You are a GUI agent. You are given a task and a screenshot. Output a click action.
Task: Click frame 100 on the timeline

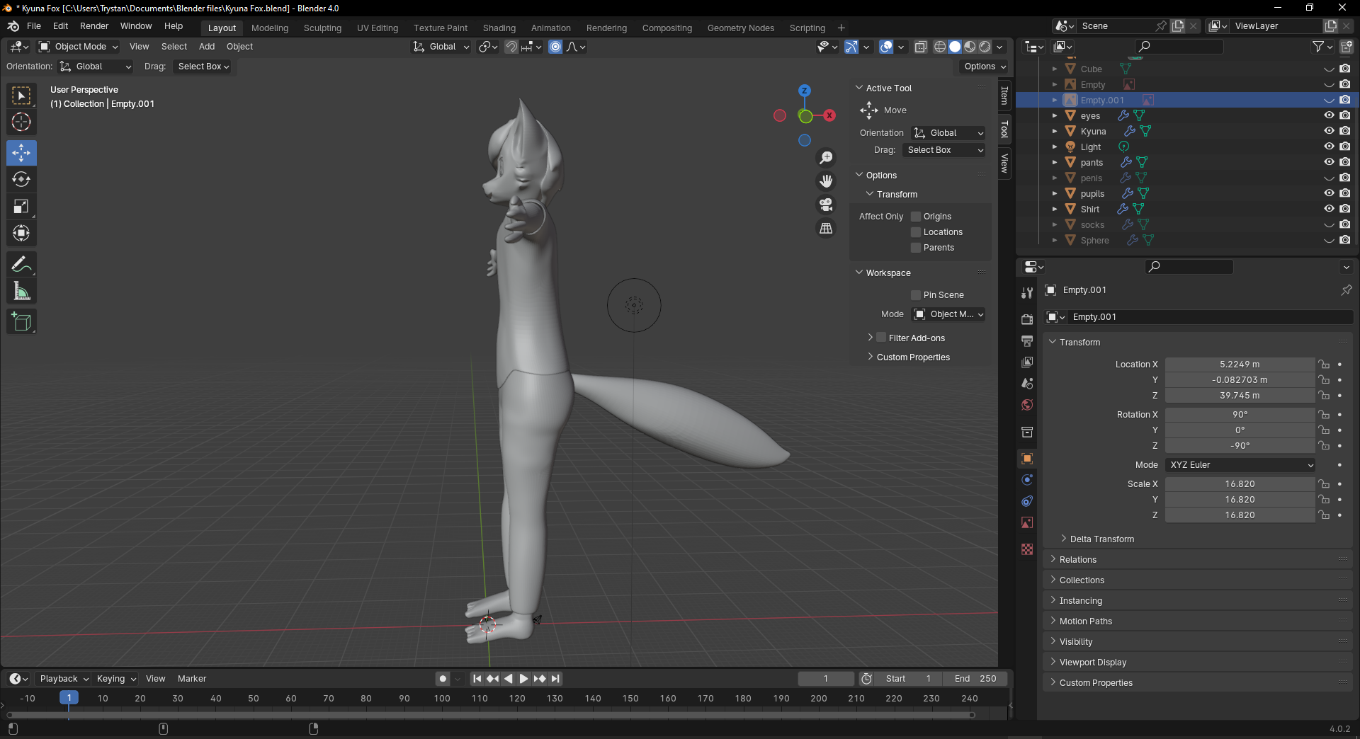442,699
